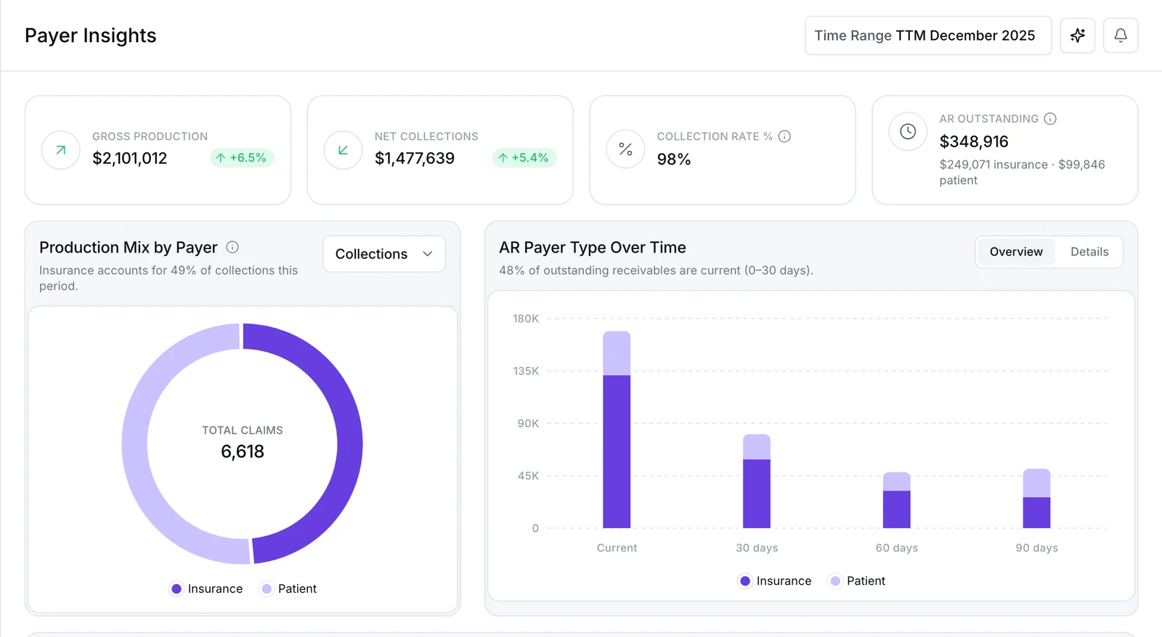1162x637 pixels.
Task: Click the AI sparkle icon button
Action: pyautogui.click(x=1077, y=35)
